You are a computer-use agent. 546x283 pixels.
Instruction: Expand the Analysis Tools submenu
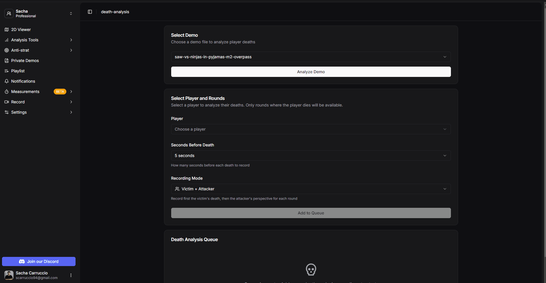click(71, 40)
